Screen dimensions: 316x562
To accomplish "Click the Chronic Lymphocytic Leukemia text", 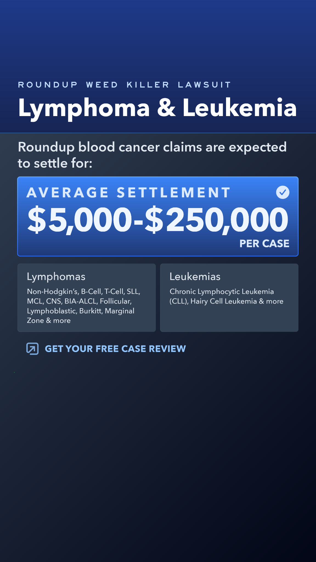I will coord(222,291).
